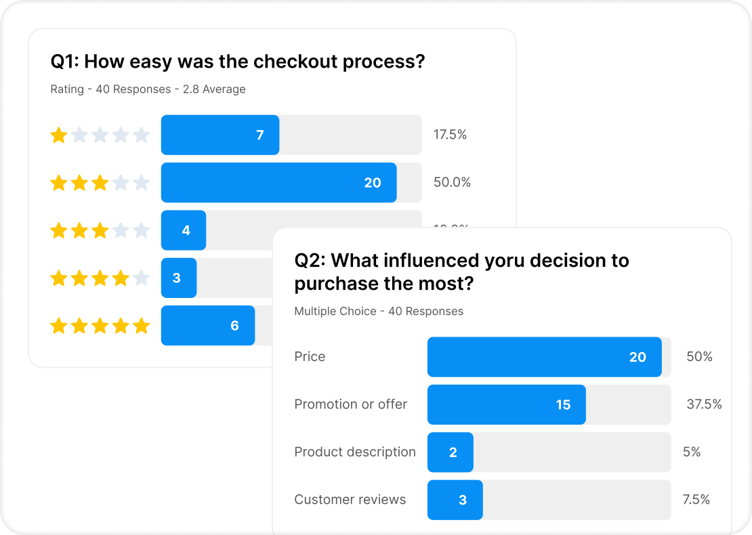Select the 17.5% percentage label
This screenshot has height=535, width=752.
(450, 135)
